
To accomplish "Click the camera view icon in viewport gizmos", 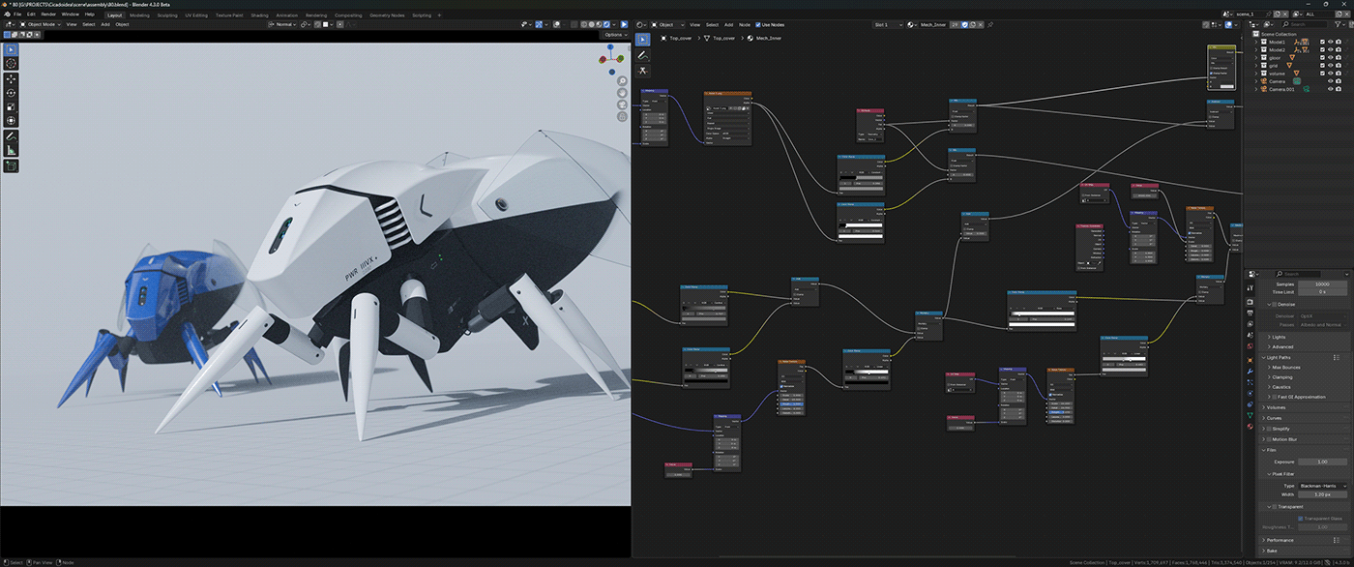I will point(623,104).
